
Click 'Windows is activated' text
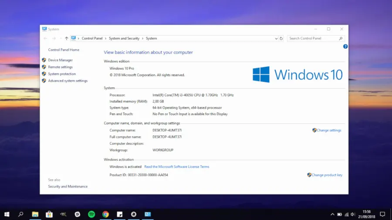click(x=125, y=167)
